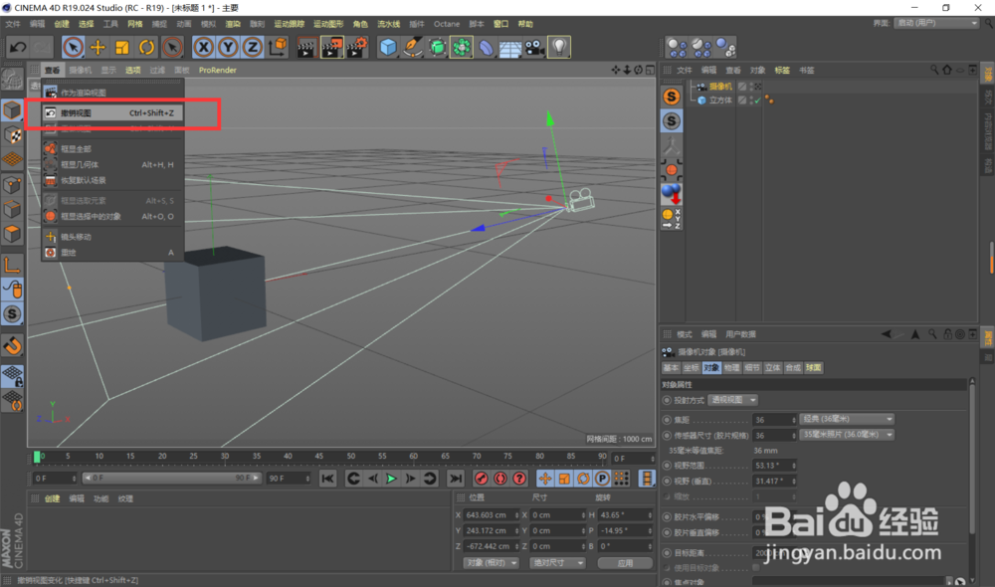Open Render Settings gear clapperboard icon
Image resolution: width=995 pixels, height=587 pixels.
point(357,47)
